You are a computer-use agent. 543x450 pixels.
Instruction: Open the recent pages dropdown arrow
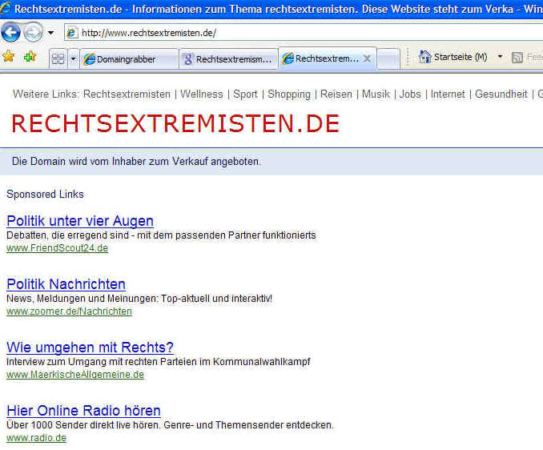tap(50, 33)
